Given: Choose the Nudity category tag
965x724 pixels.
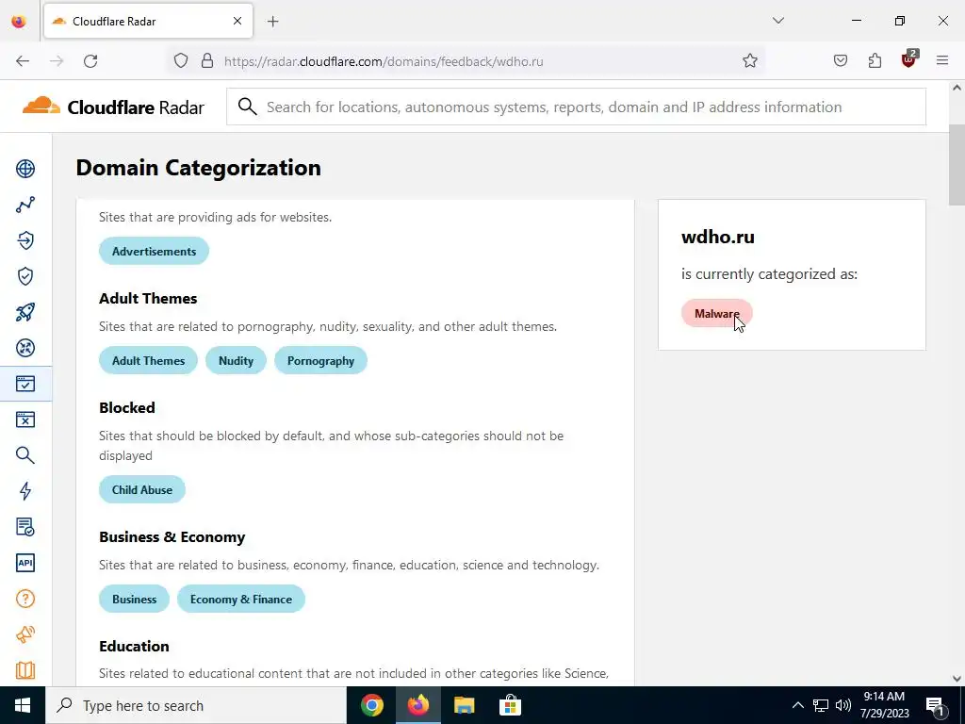Looking at the screenshot, I should pyautogui.click(x=236, y=361).
